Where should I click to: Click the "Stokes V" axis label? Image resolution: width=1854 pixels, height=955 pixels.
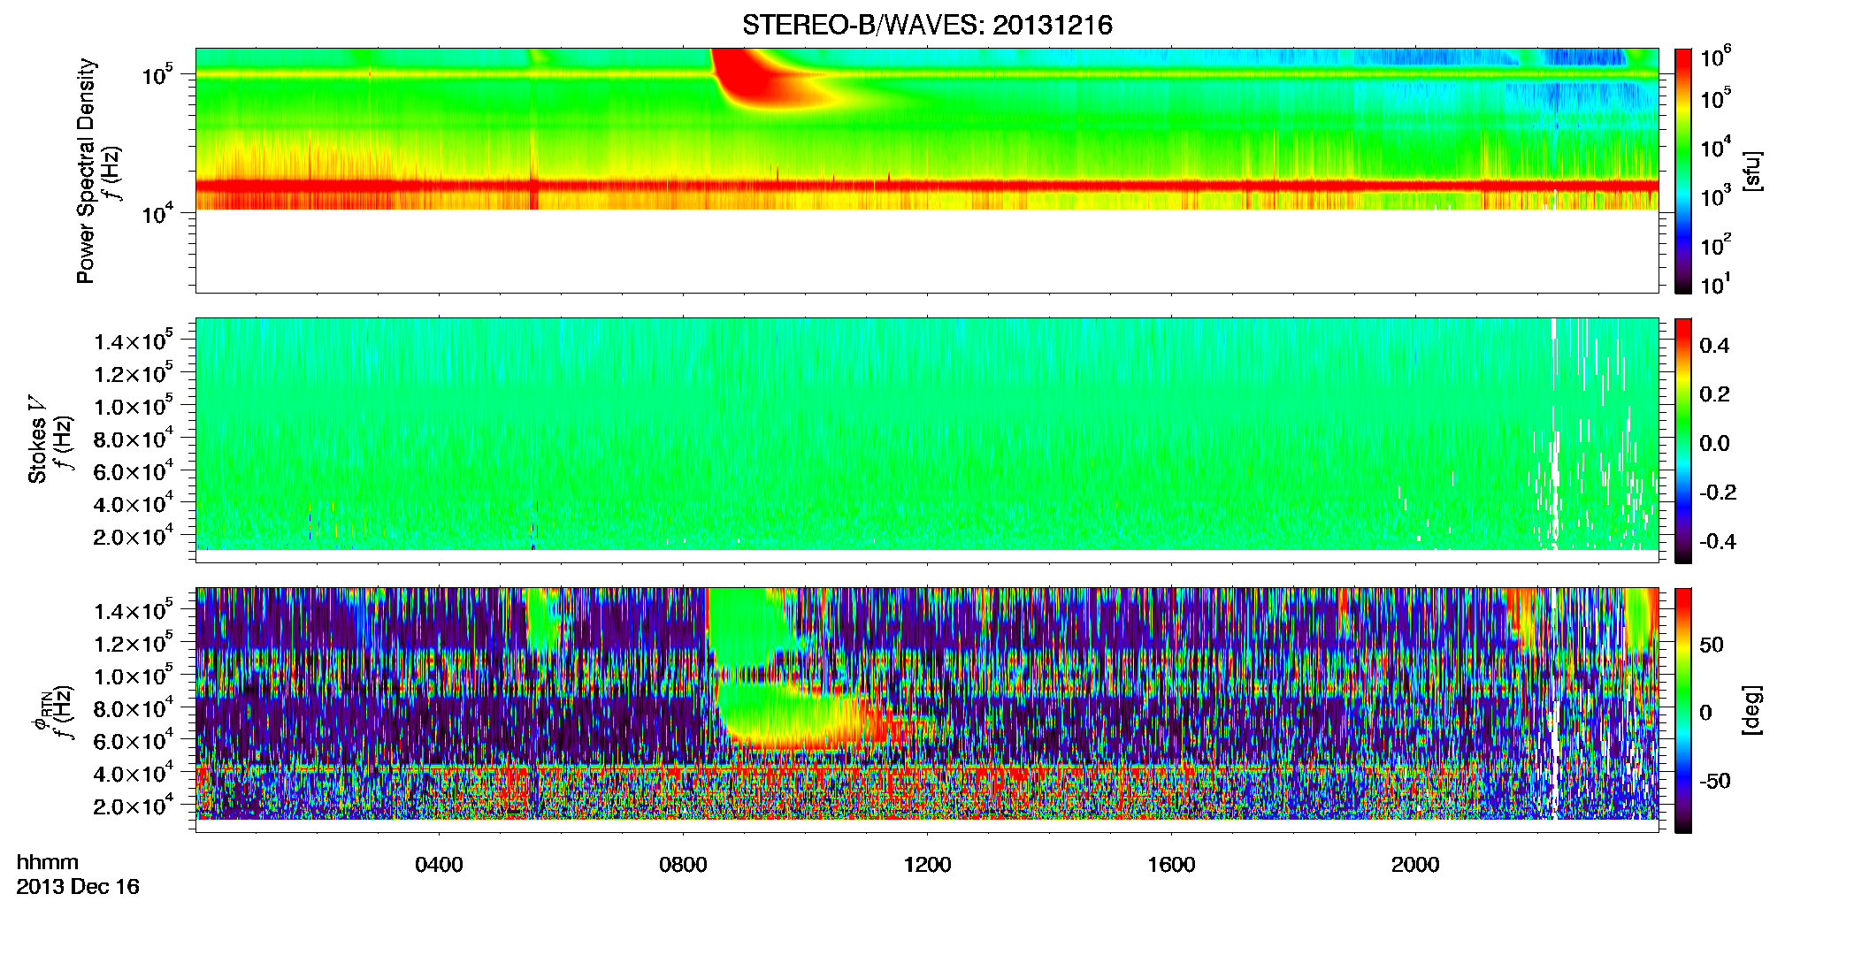[x=37, y=439]
